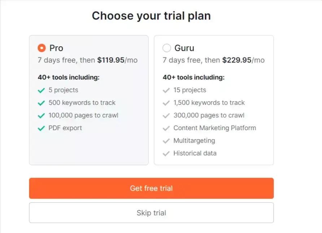Image resolution: width=322 pixels, height=233 pixels.
Task: Click the checkmark beside Historical data
Action: pyautogui.click(x=166, y=153)
